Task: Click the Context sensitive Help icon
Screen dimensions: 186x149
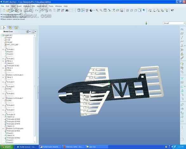Action: click(x=172, y=10)
